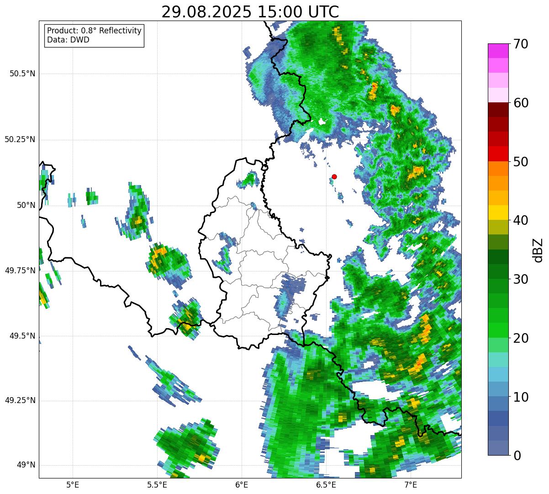Click the colorbar tick label 70

[521, 44]
